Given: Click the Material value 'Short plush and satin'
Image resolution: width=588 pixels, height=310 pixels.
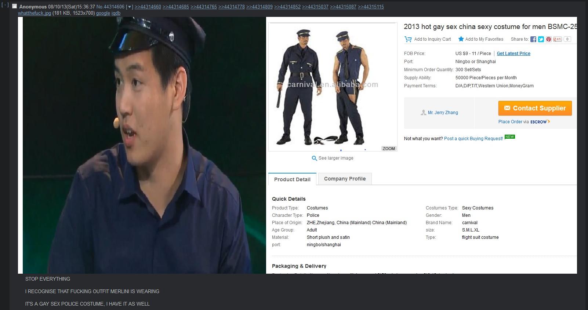Looking at the screenshot, I should pos(328,237).
